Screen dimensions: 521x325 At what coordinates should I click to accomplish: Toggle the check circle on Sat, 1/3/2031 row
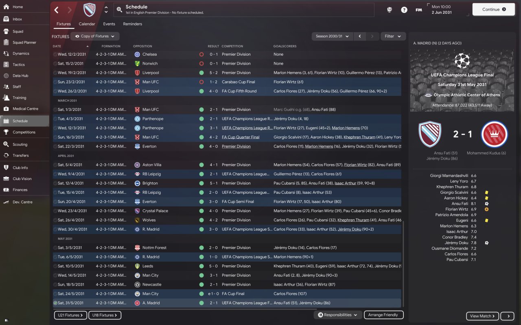55,110
